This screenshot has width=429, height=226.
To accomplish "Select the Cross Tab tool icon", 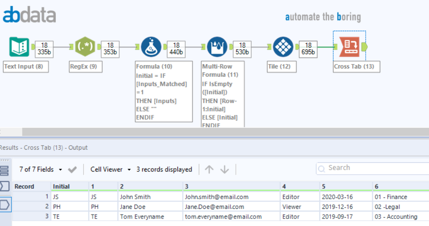I will tap(349, 47).
